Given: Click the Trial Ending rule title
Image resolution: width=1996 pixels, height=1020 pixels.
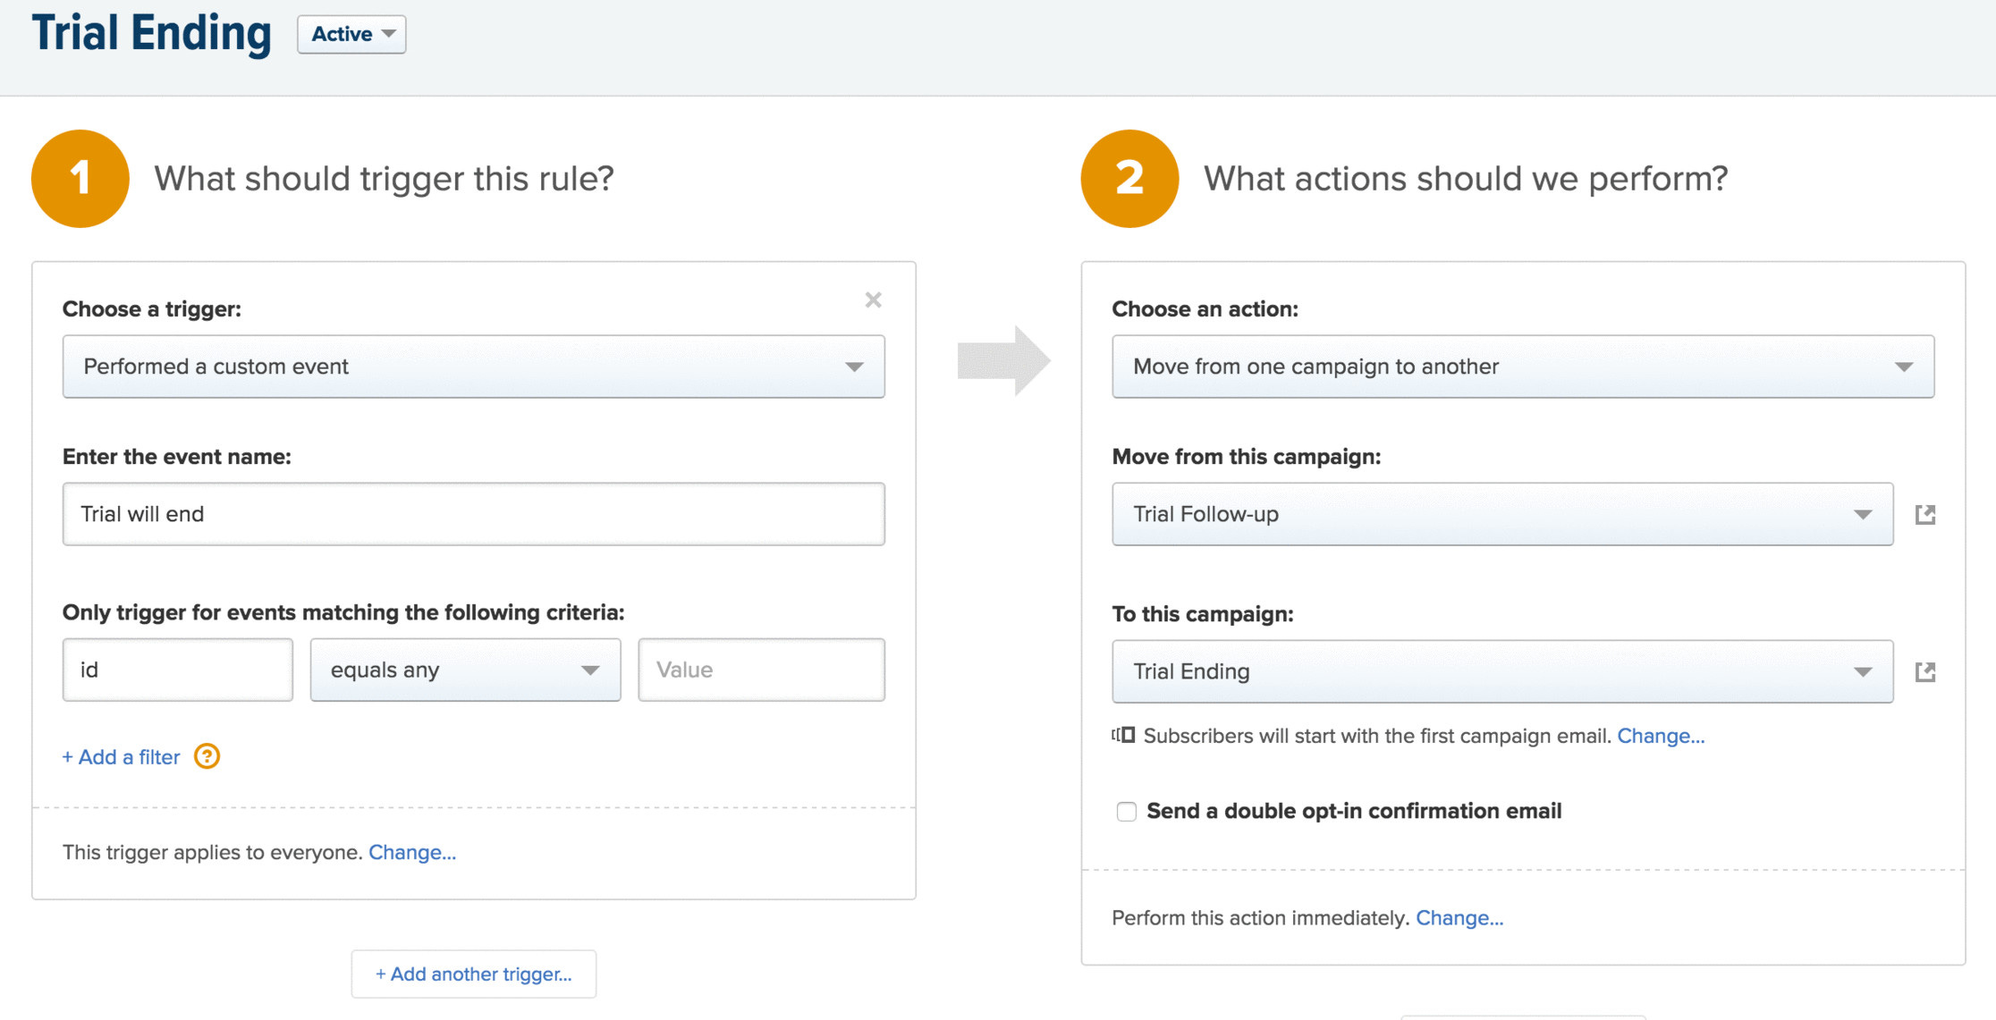Looking at the screenshot, I should 151,34.
